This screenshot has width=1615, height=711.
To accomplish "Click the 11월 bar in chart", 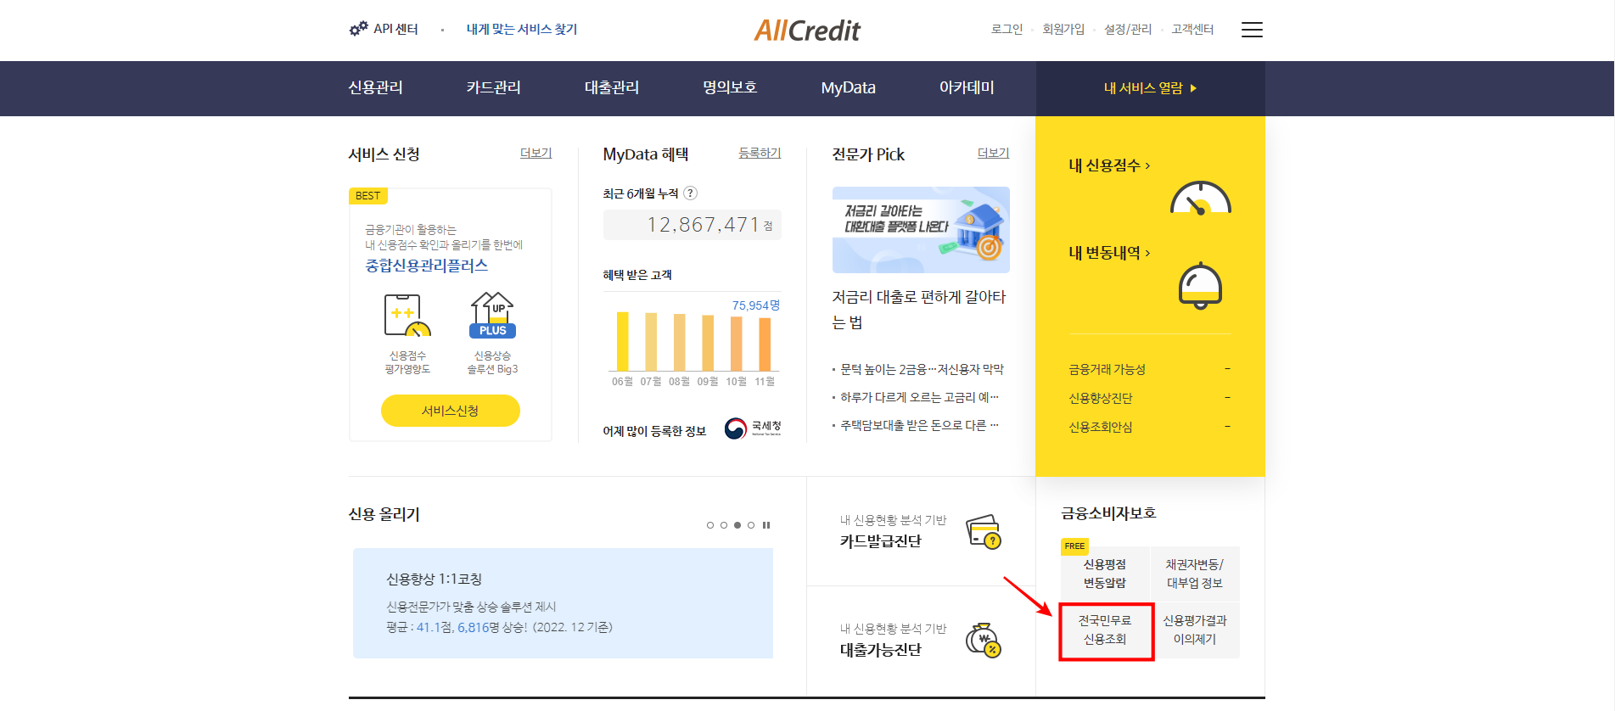I will click(x=765, y=344).
